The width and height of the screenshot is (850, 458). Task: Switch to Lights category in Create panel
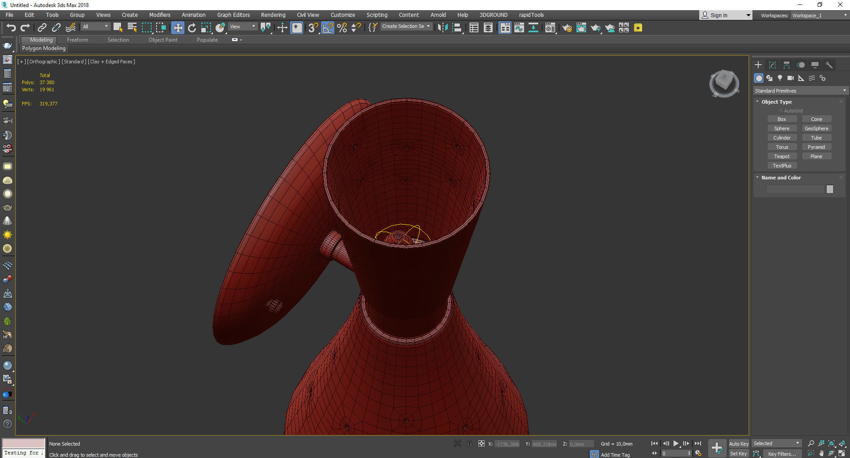[780, 78]
